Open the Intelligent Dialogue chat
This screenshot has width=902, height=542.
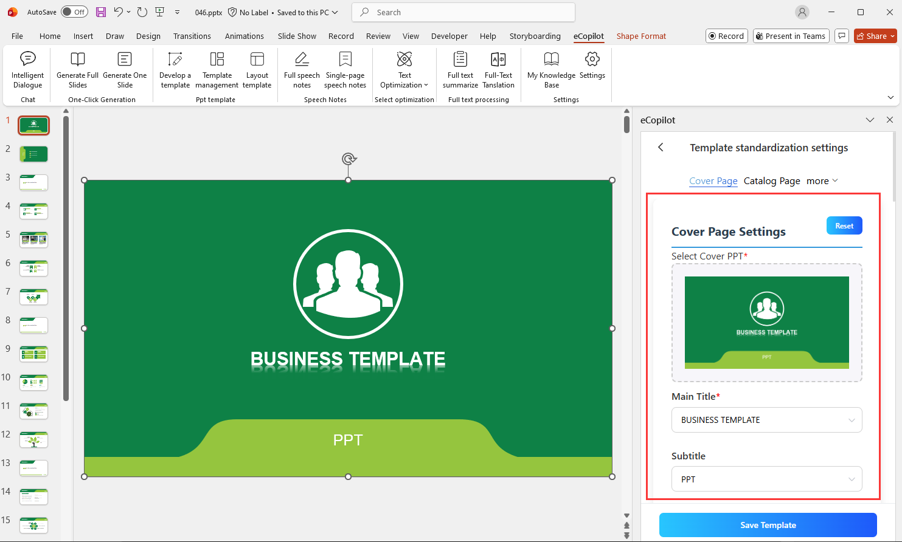27,70
